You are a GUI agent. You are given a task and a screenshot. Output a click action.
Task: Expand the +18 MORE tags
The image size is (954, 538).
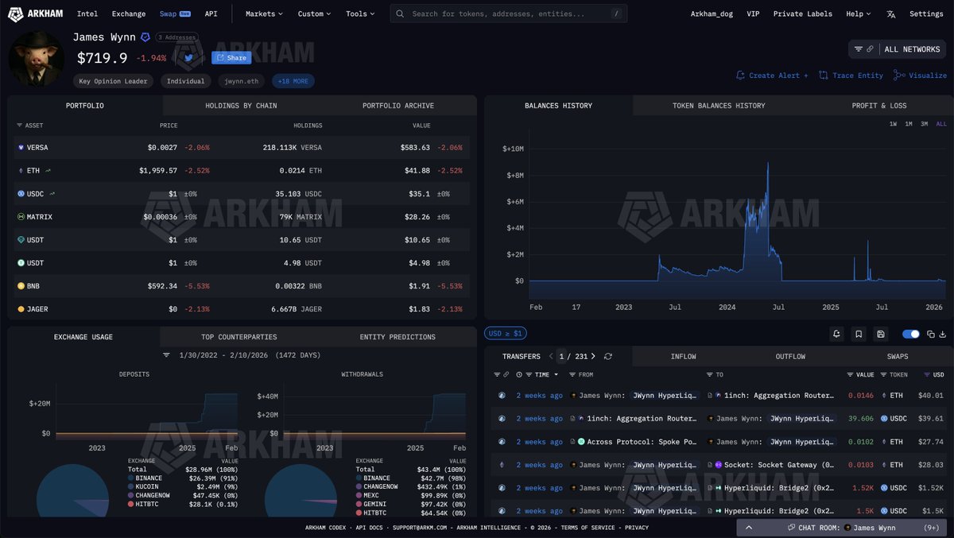293,81
